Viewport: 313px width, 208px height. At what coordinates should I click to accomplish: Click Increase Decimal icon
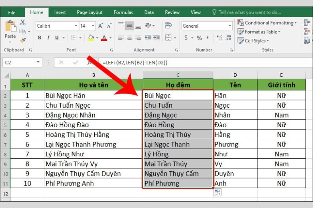click(220, 38)
